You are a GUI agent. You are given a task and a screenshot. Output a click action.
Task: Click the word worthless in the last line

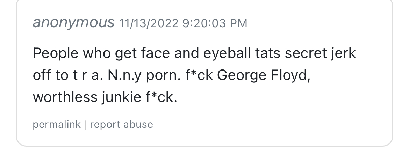(x=65, y=98)
